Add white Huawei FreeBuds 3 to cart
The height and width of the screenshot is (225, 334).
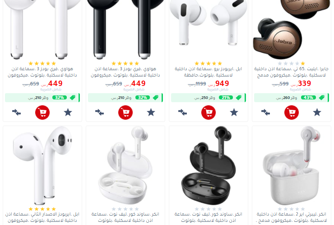[42, 112]
